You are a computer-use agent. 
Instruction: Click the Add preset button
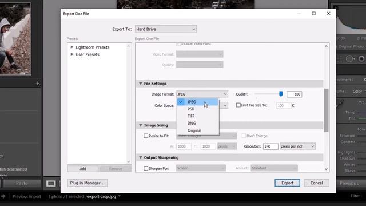pyautogui.click(x=83, y=169)
